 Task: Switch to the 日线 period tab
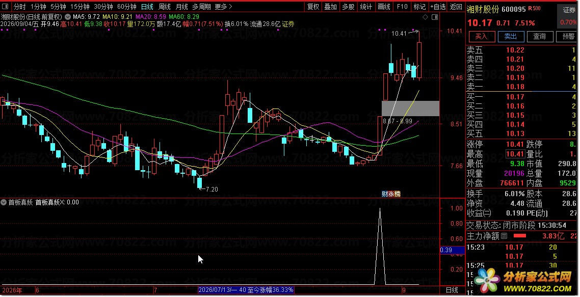[x=147, y=7]
